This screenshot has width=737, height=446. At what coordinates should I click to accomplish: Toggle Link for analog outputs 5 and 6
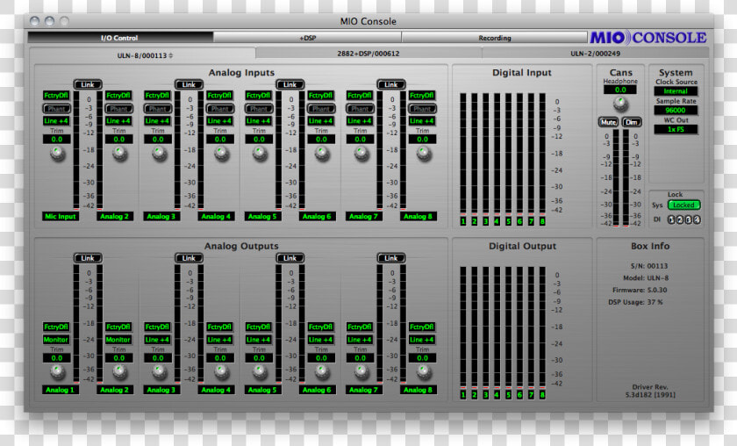[x=290, y=258]
